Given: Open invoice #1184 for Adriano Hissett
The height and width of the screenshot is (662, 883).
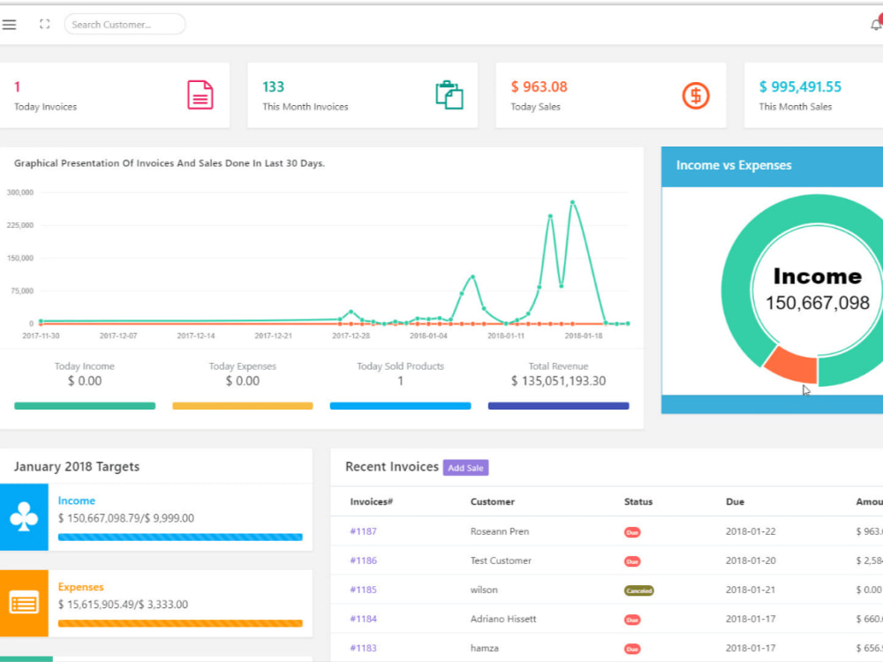Looking at the screenshot, I should [362, 619].
